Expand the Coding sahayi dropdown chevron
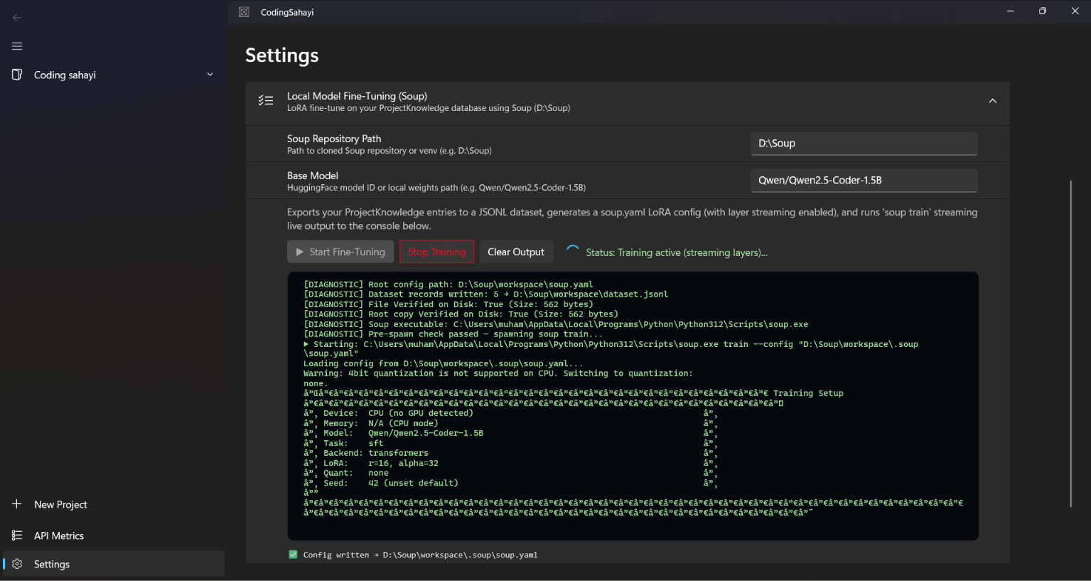Screen dimensions: 1091x581 [210, 75]
